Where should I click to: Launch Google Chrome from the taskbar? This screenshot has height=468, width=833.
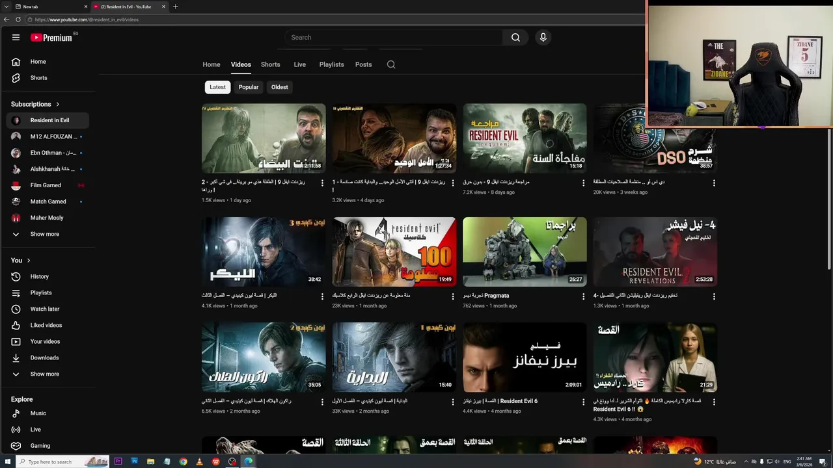click(x=184, y=461)
